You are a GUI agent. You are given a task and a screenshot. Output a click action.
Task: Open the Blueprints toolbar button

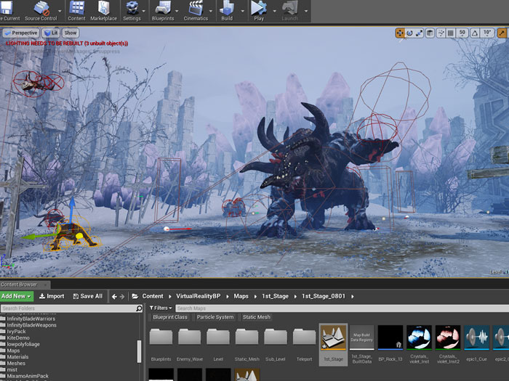[x=163, y=11]
